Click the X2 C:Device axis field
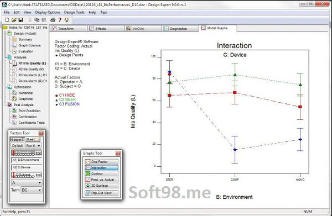This screenshot has height=216, width=332. [x=27, y=167]
